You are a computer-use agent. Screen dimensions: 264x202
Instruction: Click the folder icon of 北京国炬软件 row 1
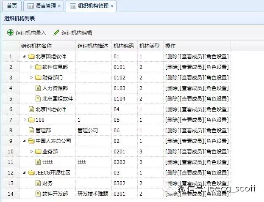click(x=31, y=57)
